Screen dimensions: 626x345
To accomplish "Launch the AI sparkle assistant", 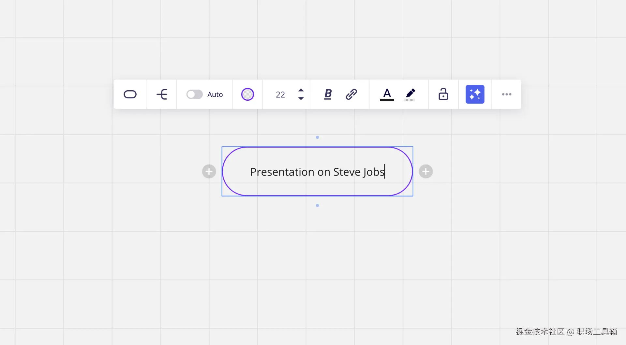I will click(x=475, y=94).
